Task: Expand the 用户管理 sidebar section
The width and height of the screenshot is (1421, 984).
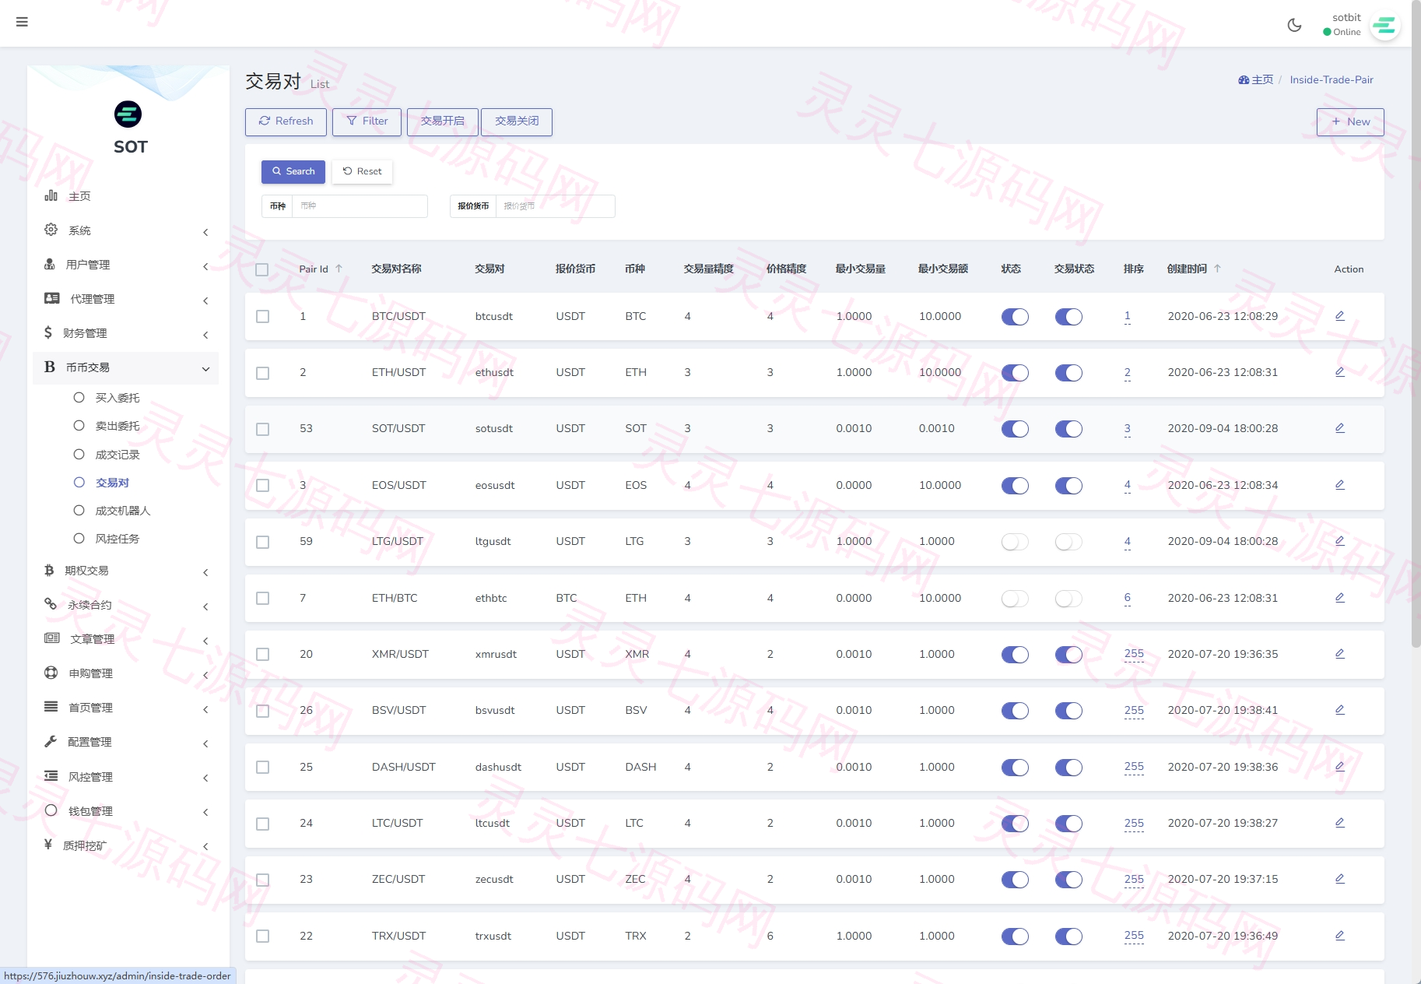Action: 125,265
